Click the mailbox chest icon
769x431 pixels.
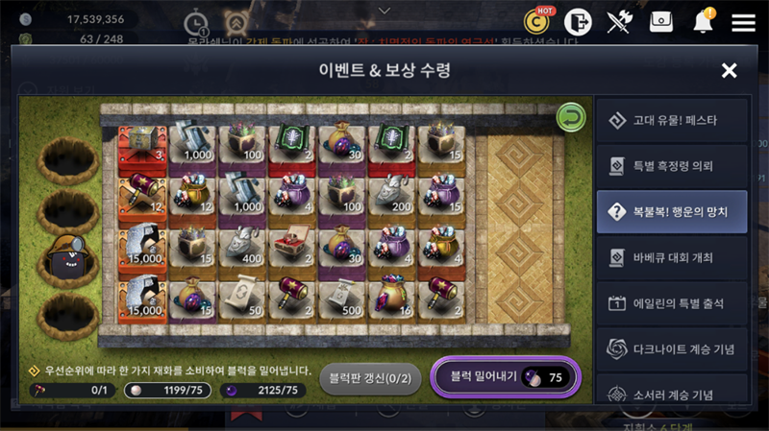[660, 22]
